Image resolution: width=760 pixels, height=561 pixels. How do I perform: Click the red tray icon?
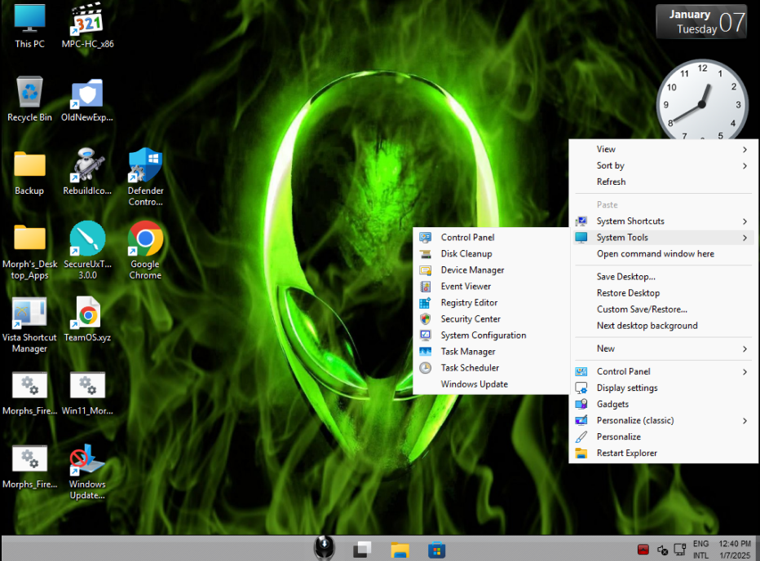click(643, 550)
